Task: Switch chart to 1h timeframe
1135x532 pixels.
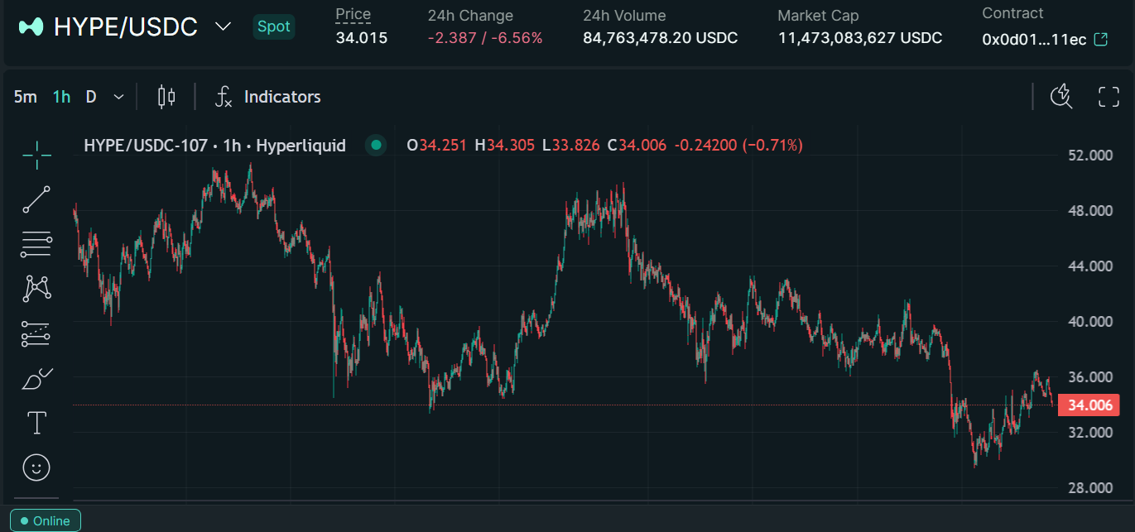Action: click(61, 97)
